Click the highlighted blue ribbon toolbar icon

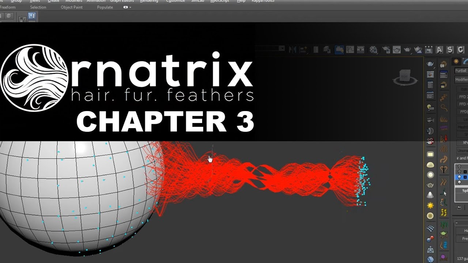(x=32, y=16)
